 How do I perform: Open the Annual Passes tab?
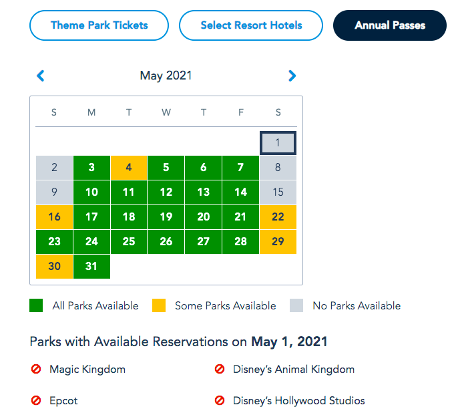tap(390, 25)
